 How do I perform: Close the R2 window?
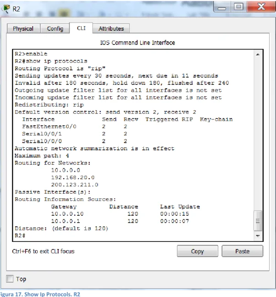[x=261, y=7]
